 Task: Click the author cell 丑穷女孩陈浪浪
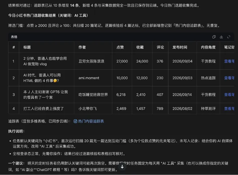click(x=91, y=61)
